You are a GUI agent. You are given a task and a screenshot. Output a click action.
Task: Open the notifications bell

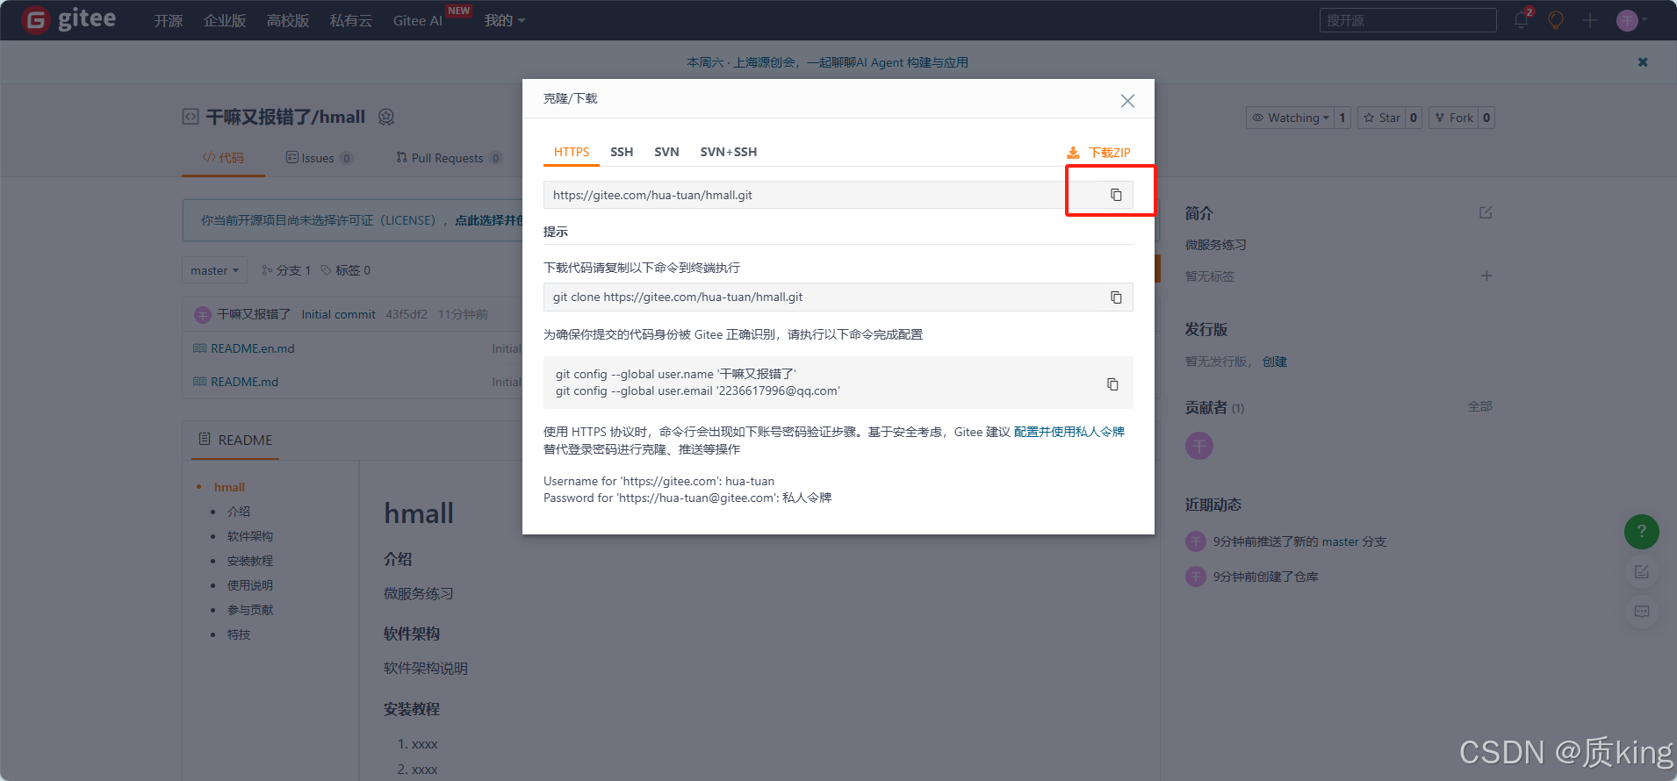click(1522, 20)
